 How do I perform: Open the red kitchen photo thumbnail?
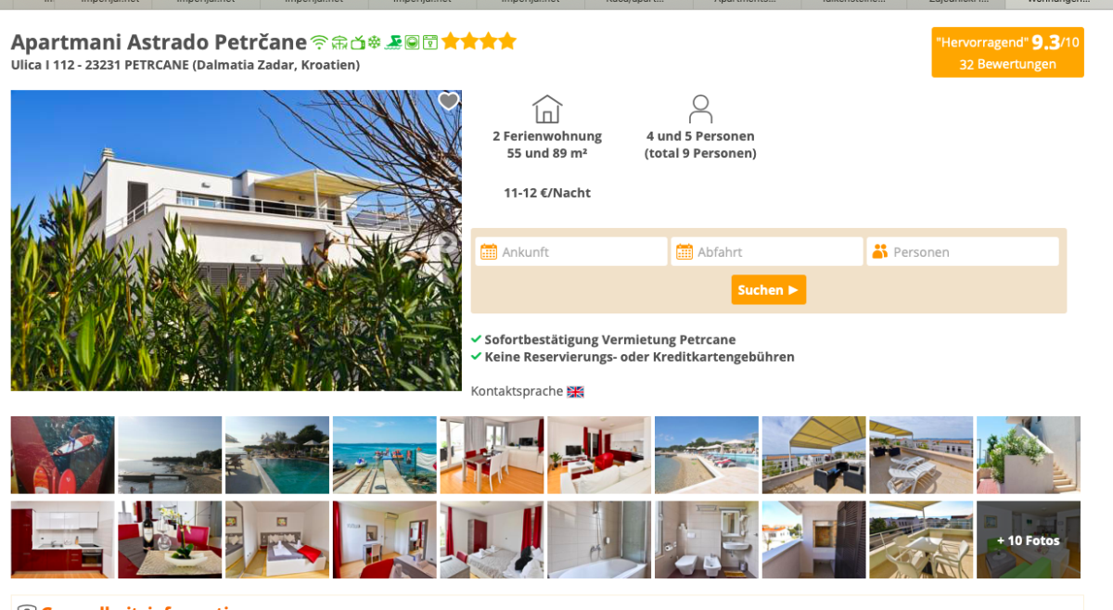coord(62,540)
